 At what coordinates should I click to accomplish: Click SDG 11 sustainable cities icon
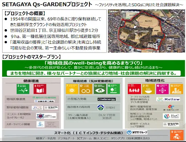tap(177, 89)
